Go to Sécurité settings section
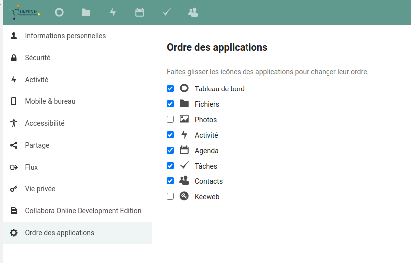This screenshot has width=411, height=263. tap(38, 58)
